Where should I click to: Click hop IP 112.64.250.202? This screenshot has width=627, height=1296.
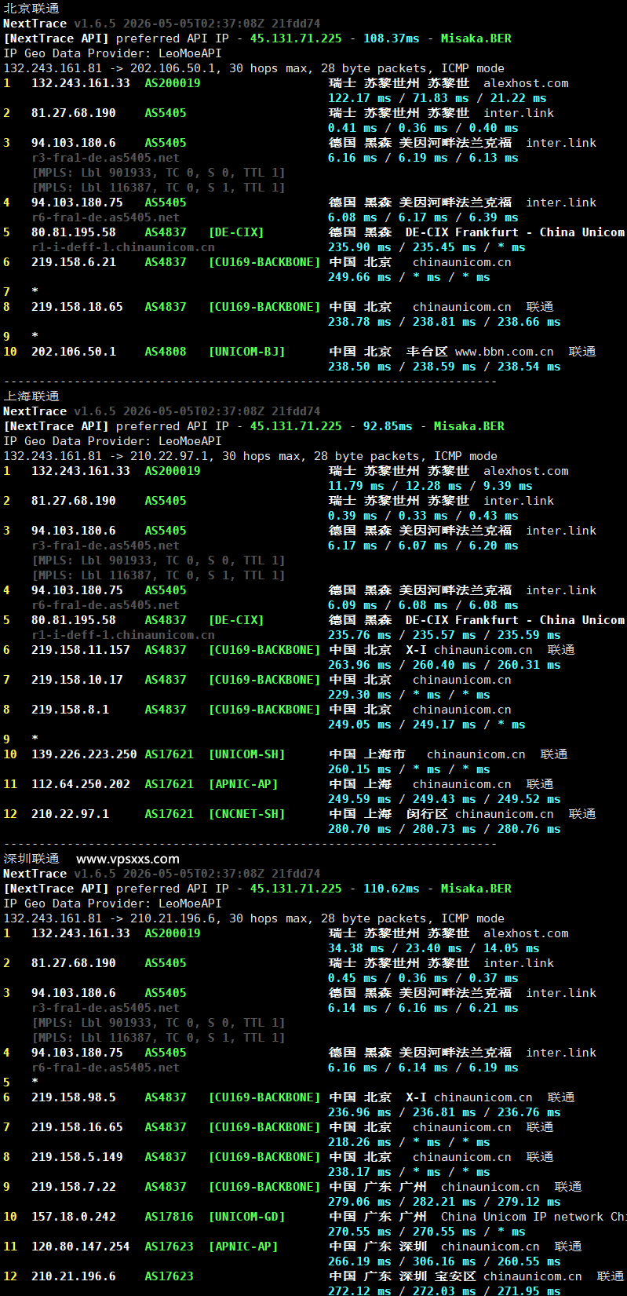click(81, 784)
